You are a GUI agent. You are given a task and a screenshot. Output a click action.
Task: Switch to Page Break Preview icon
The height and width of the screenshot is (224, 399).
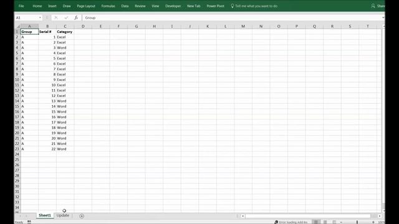[334, 222]
